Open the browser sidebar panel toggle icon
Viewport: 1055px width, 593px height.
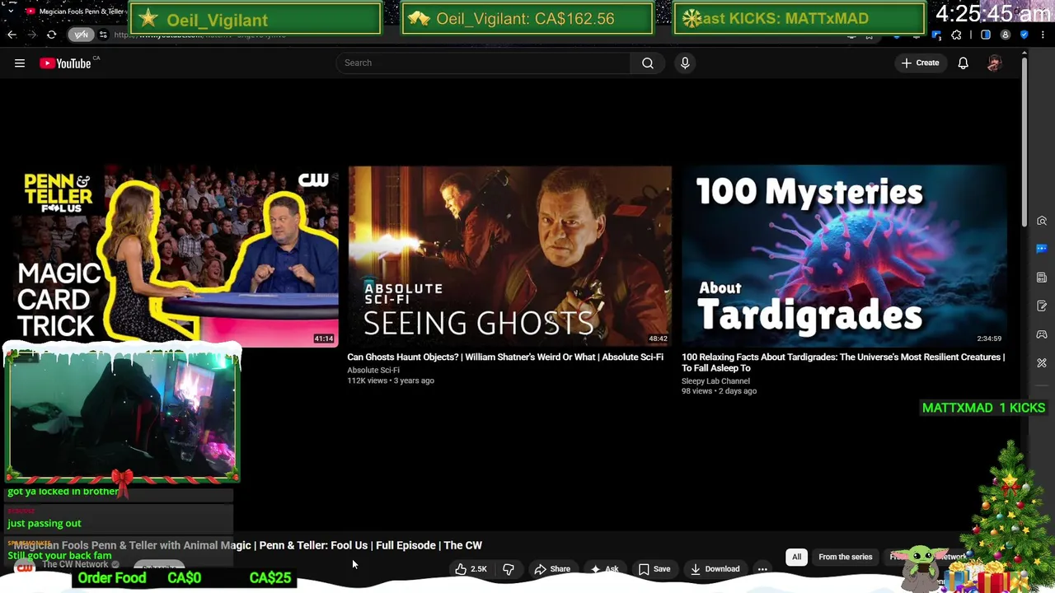point(986,35)
